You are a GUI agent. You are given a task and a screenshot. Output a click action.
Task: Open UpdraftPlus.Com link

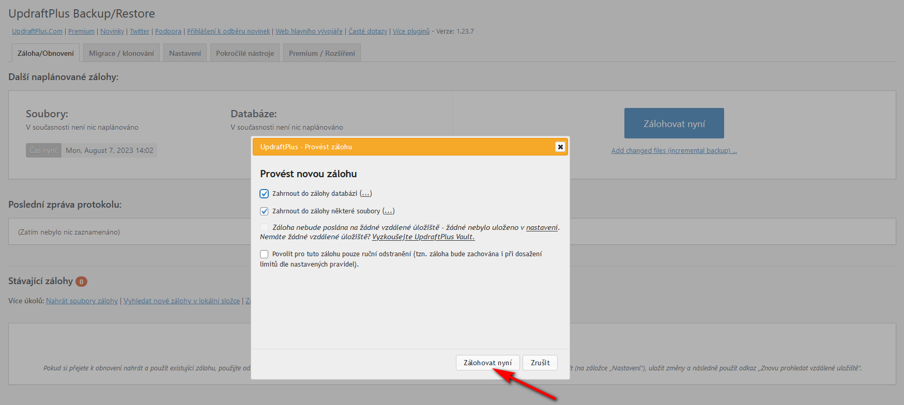[37, 32]
